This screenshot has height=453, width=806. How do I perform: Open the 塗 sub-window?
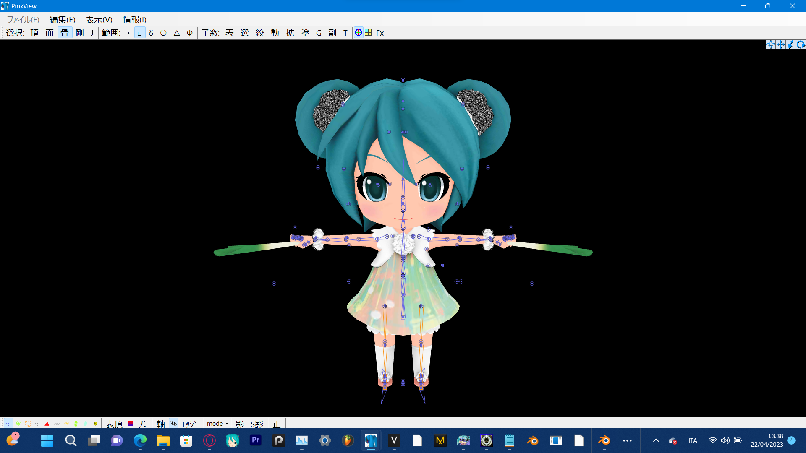pos(305,33)
